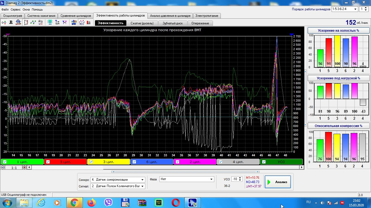Image resolution: width=371 pixels, height=208 pixels.
Task: Select the Зубчатый диск sub-tab button
Action: [x=172, y=23]
